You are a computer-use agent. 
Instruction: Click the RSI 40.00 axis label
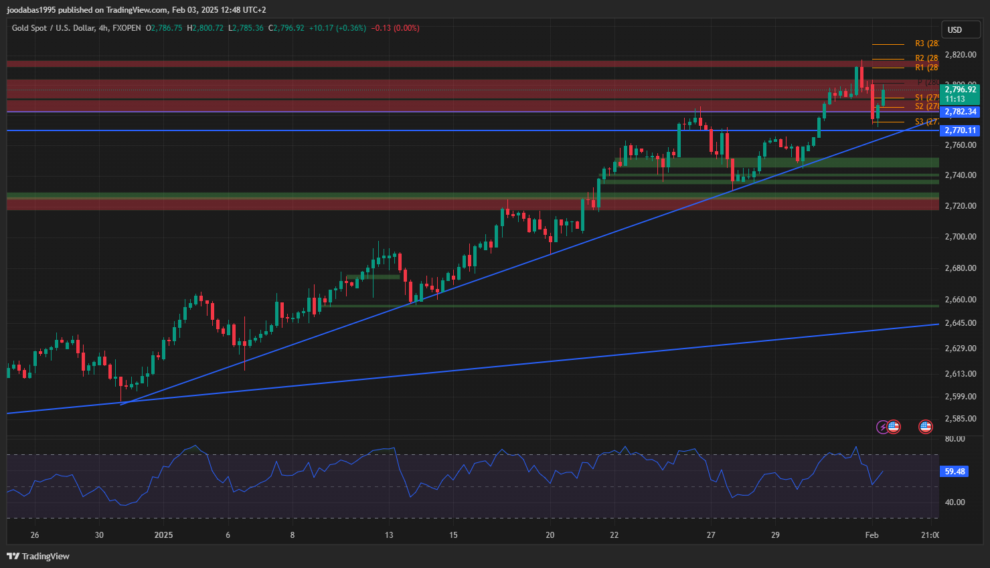[955, 502]
